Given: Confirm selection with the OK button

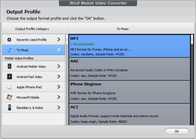Looking at the screenshot, I should point(177,131).
